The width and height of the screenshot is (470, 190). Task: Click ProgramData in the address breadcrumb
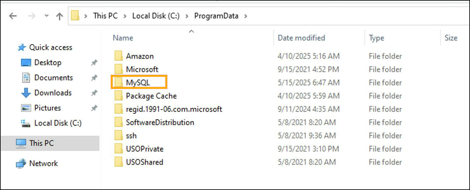click(216, 16)
